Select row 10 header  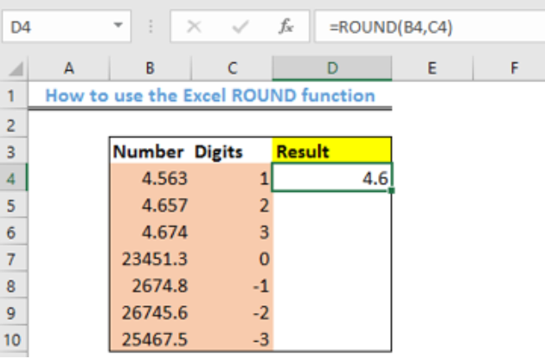click(14, 339)
